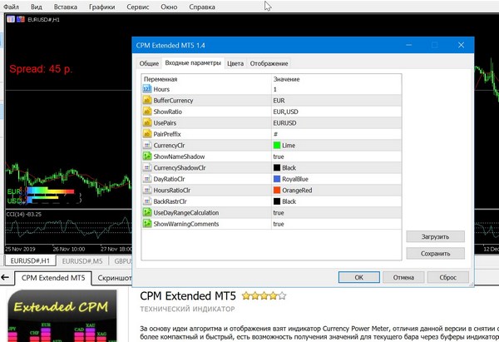Click the first chart-corner icon beside EURUSD#,H1

pos(11,19)
